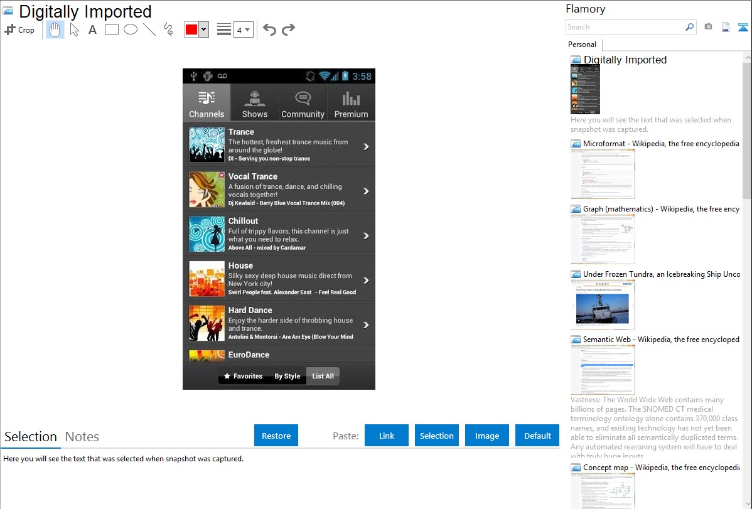Expand the Vocal Trance channel chevron

[366, 191]
